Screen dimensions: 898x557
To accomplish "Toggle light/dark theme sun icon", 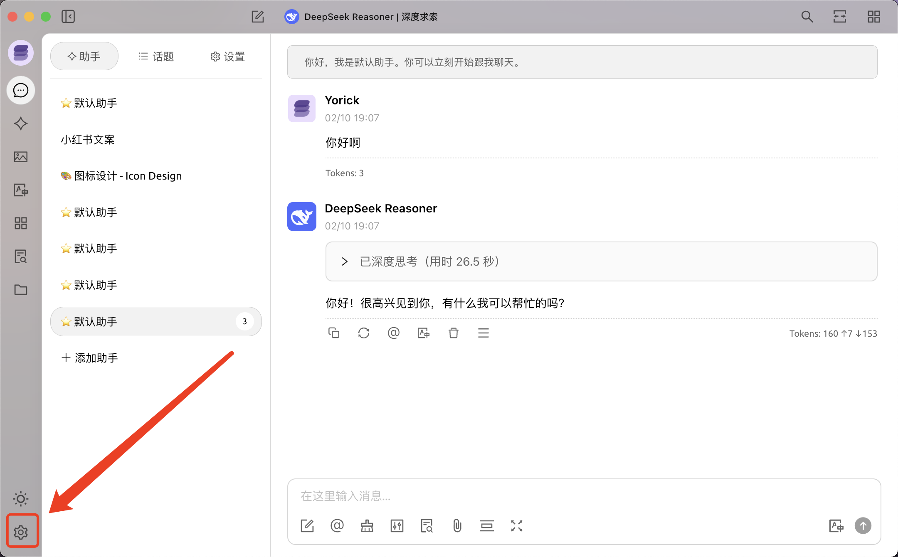I will pos(21,498).
